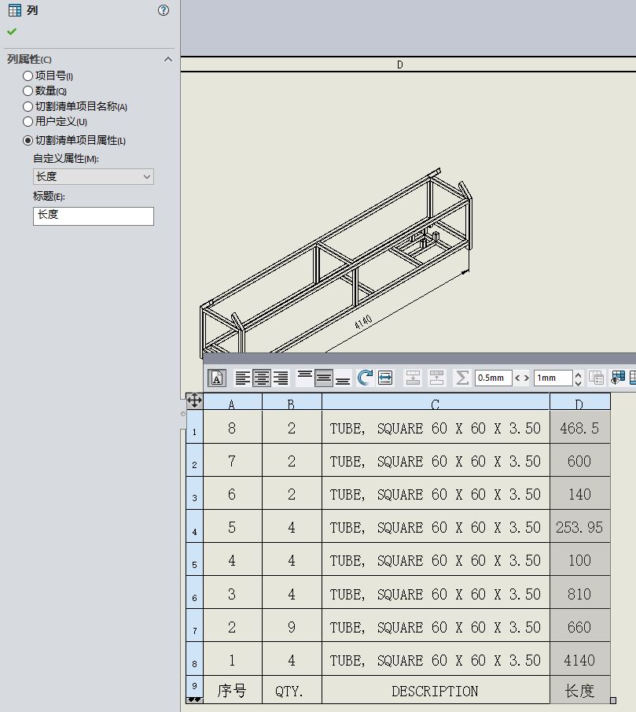Click the 标题 title input field
The height and width of the screenshot is (712, 636).
tap(94, 216)
